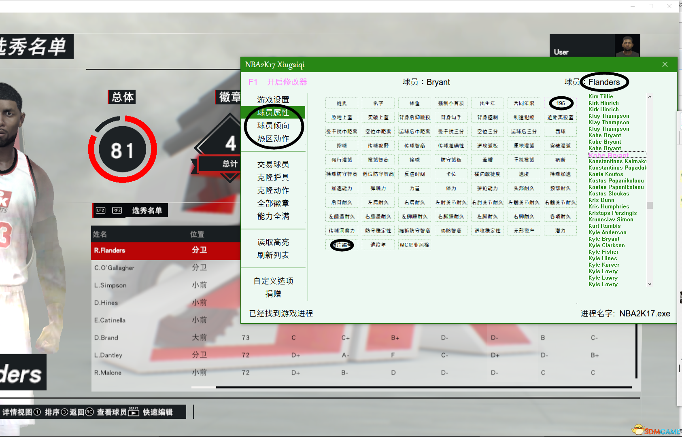Open 球员倾向 menu entry
The height and width of the screenshot is (437, 682).
[273, 125]
